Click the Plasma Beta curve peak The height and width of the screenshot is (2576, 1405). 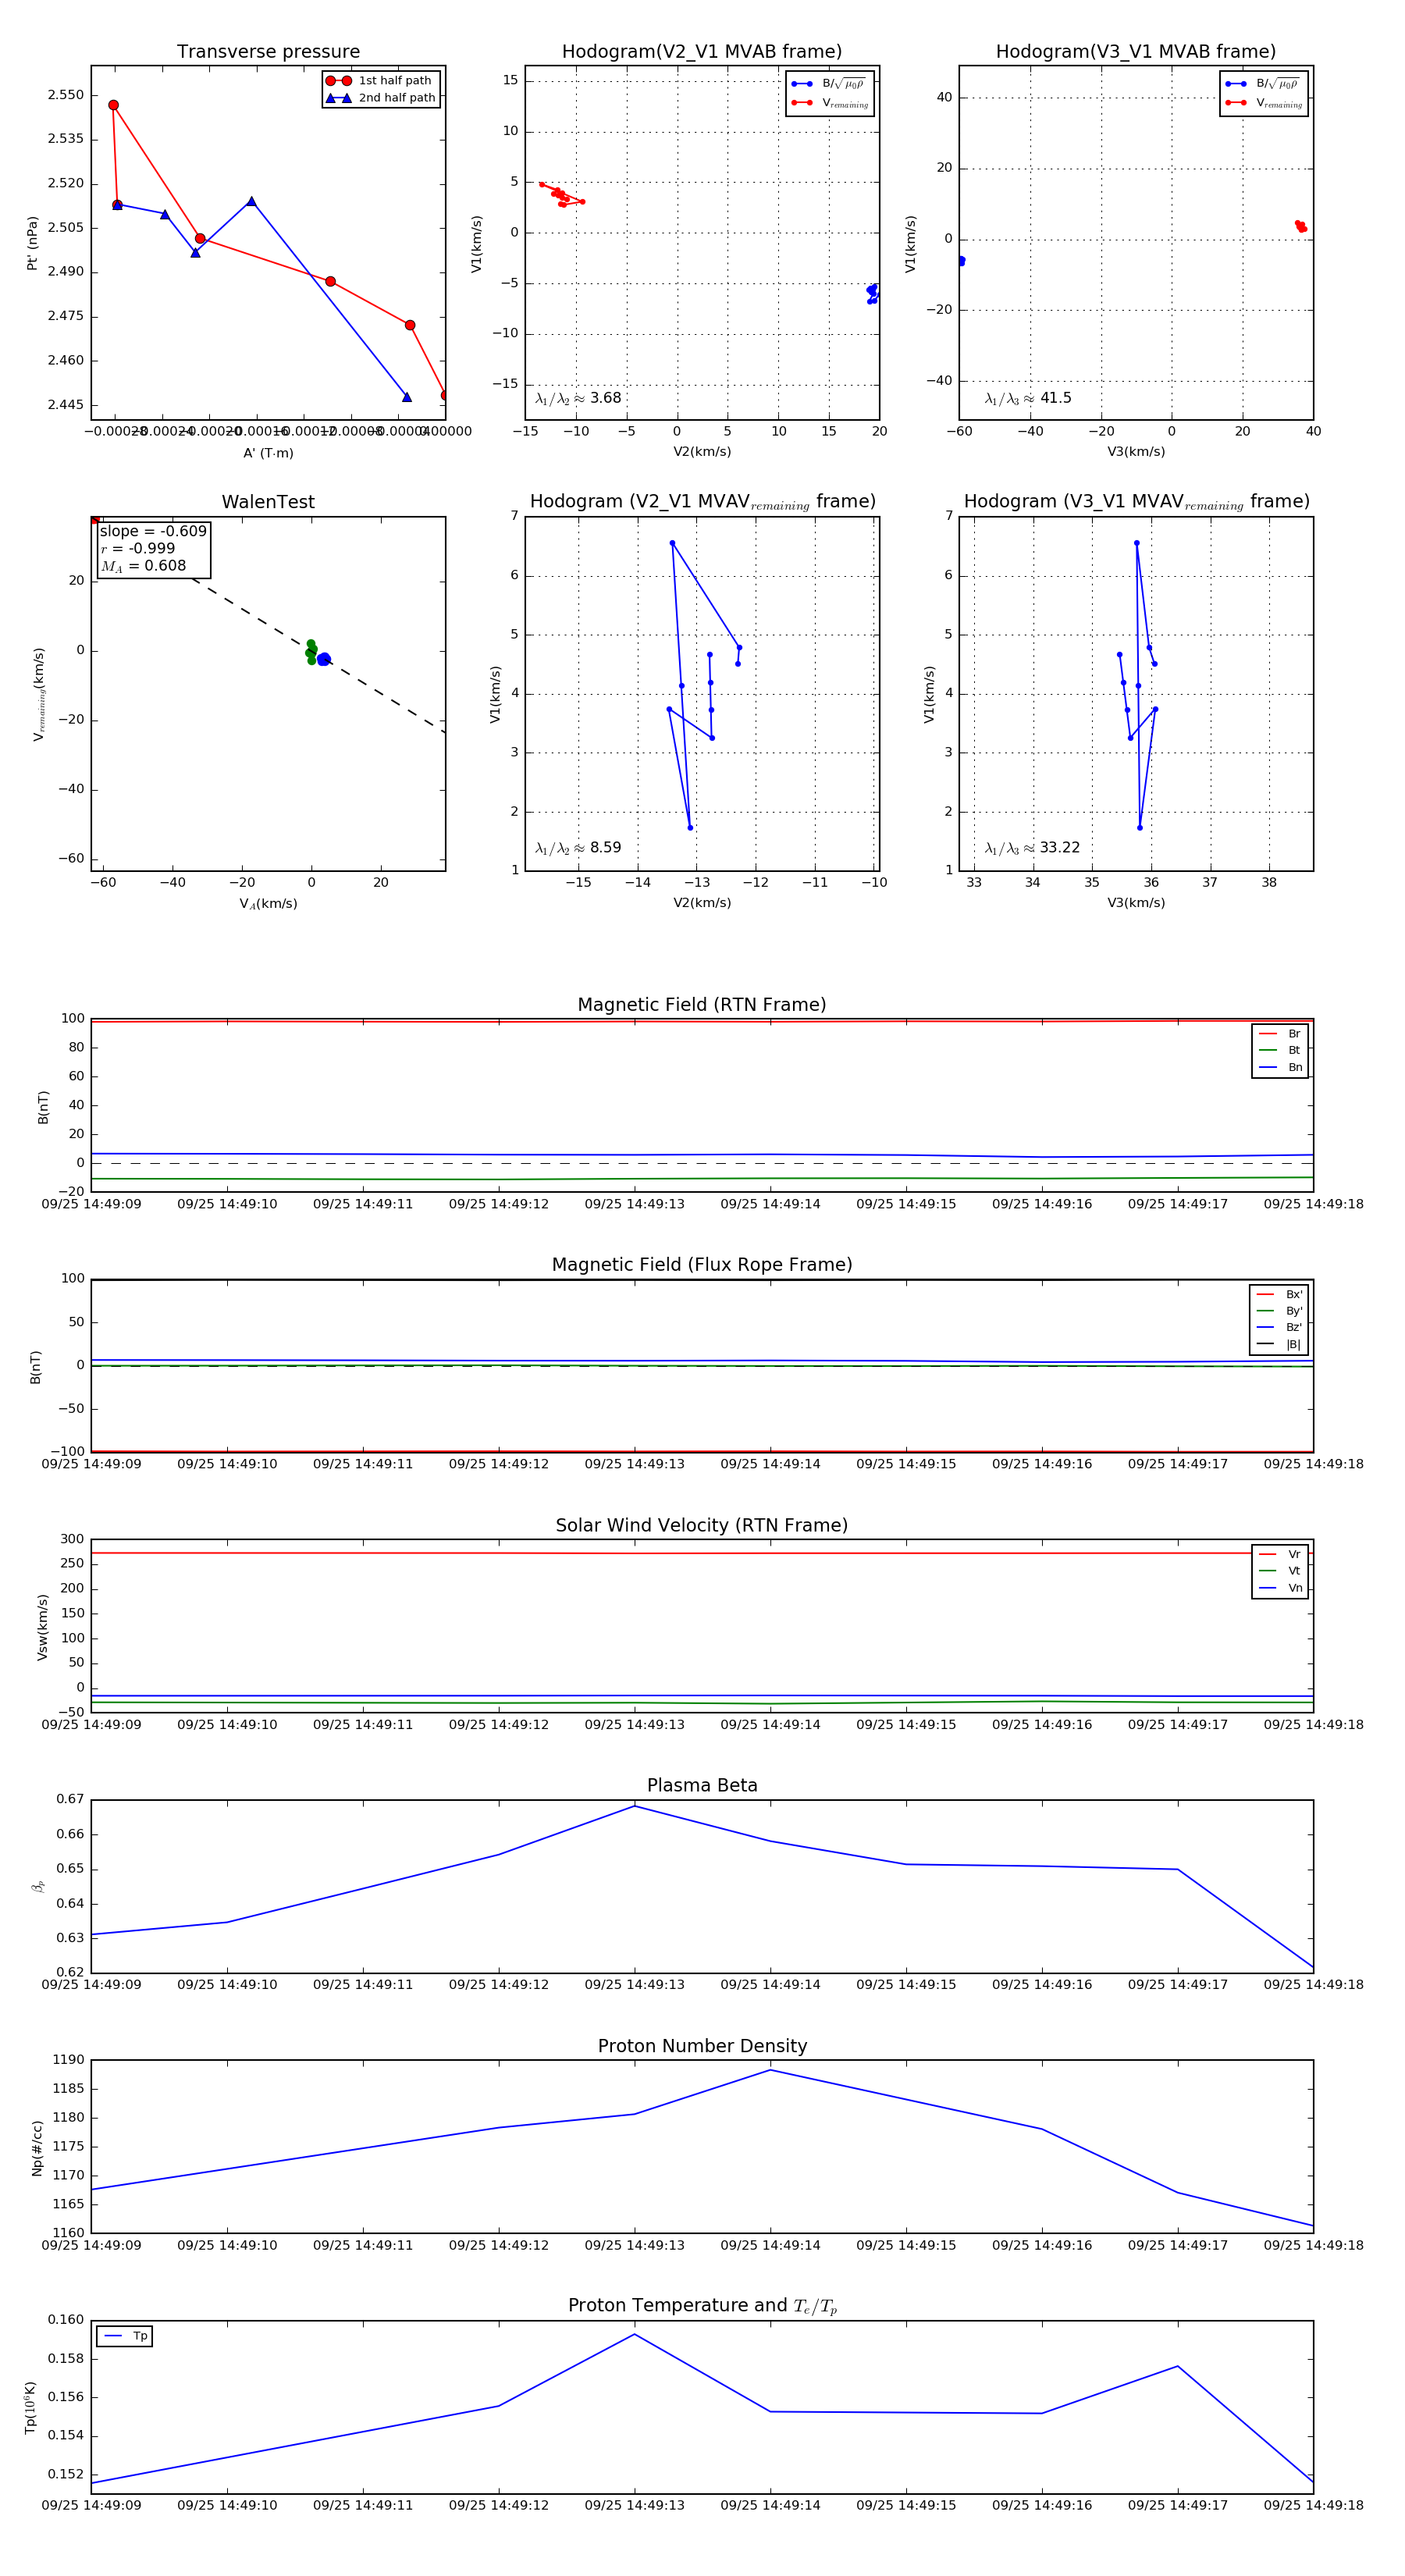click(634, 1806)
